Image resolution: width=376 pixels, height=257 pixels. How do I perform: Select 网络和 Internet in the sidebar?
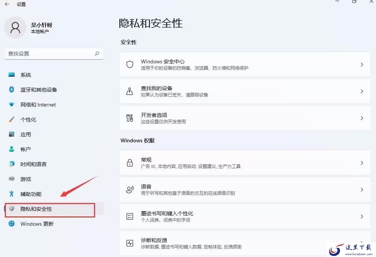point(54,105)
